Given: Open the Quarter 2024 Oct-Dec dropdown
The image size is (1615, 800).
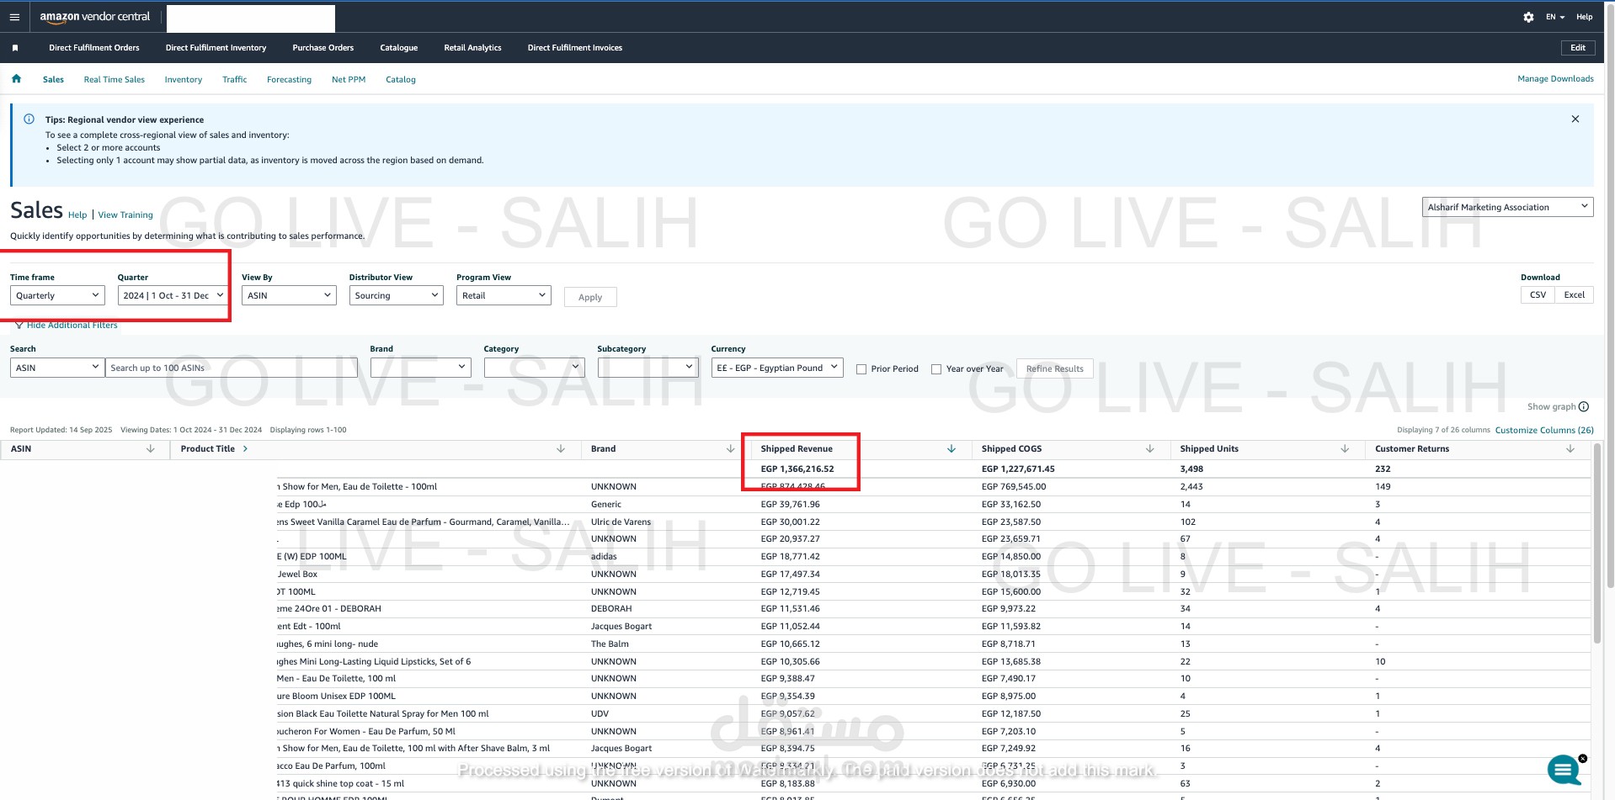Looking at the screenshot, I should [x=173, y=295].
